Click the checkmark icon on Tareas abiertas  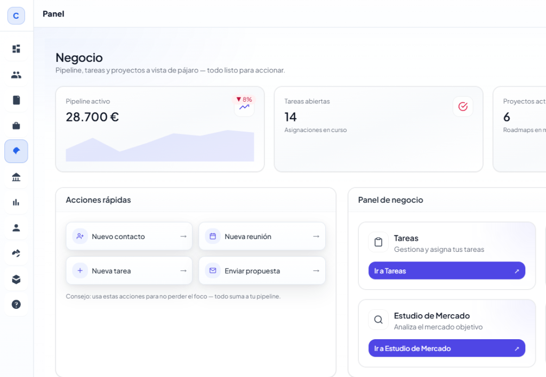pyautogui.click(x=463, y=106)
